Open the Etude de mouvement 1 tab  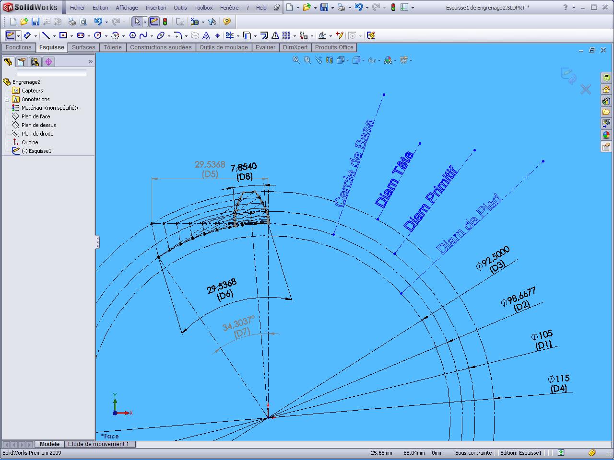point(98,444)
